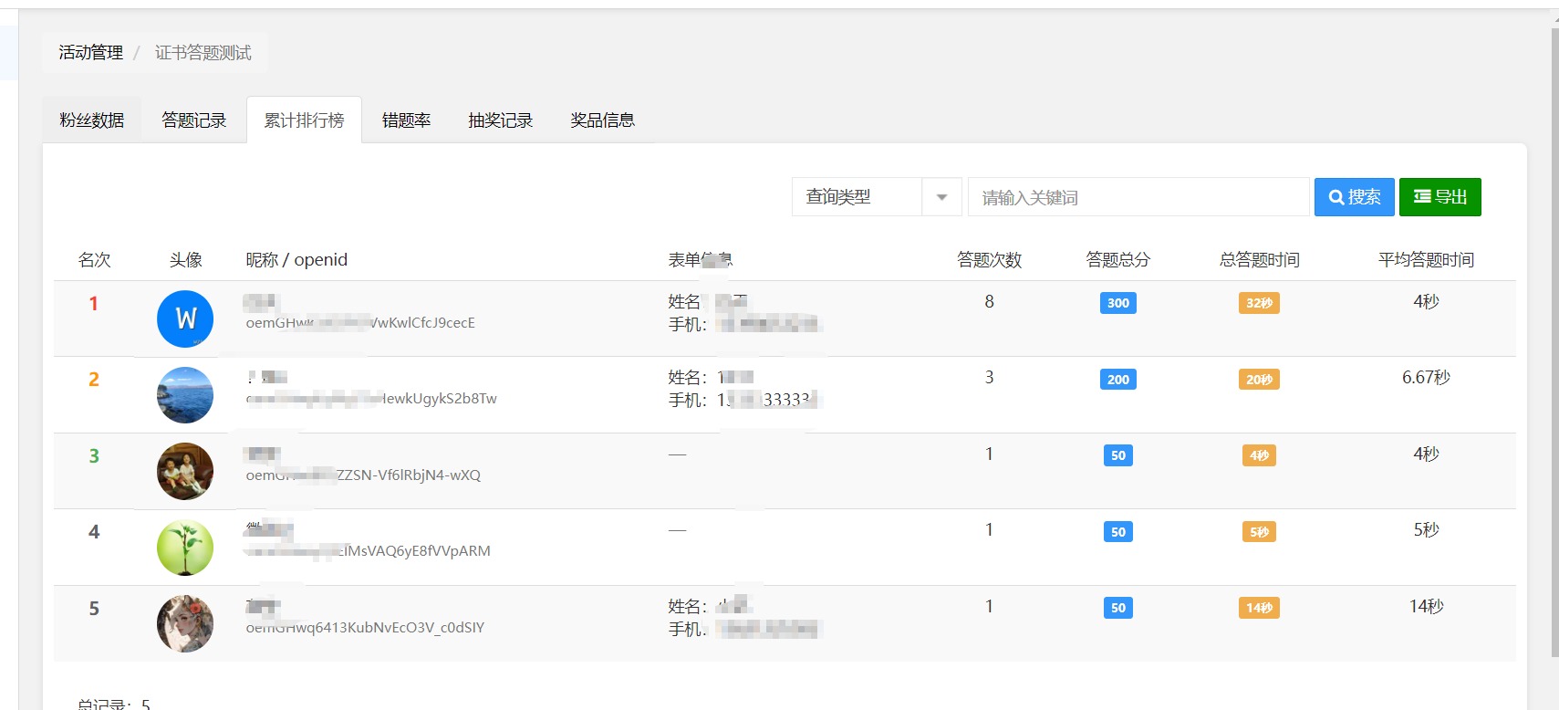Image resolution: width=1559 pixels, height=710 pixels.
Task: Click the seaside landscape avatar in row 2
Action: [x=185, y=395]
